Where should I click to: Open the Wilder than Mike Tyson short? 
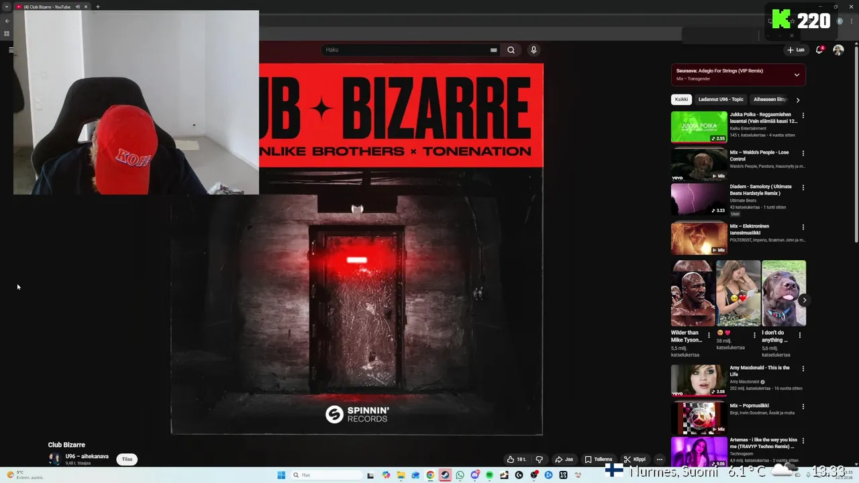(693, 293)
